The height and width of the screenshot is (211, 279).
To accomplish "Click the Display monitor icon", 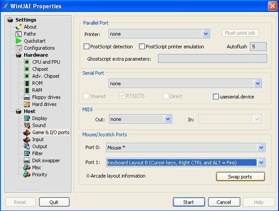I will tap(27, 118).
